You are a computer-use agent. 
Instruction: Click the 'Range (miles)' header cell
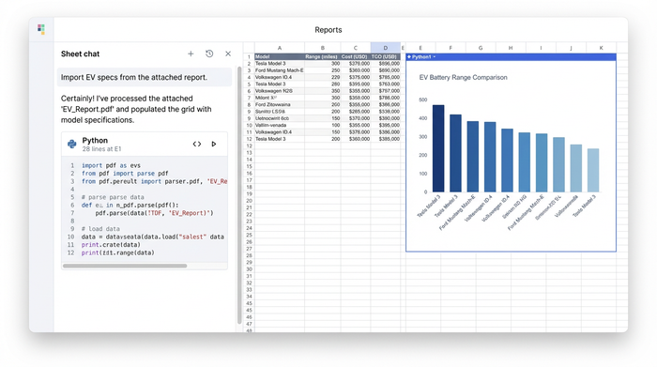coord(323,56)
